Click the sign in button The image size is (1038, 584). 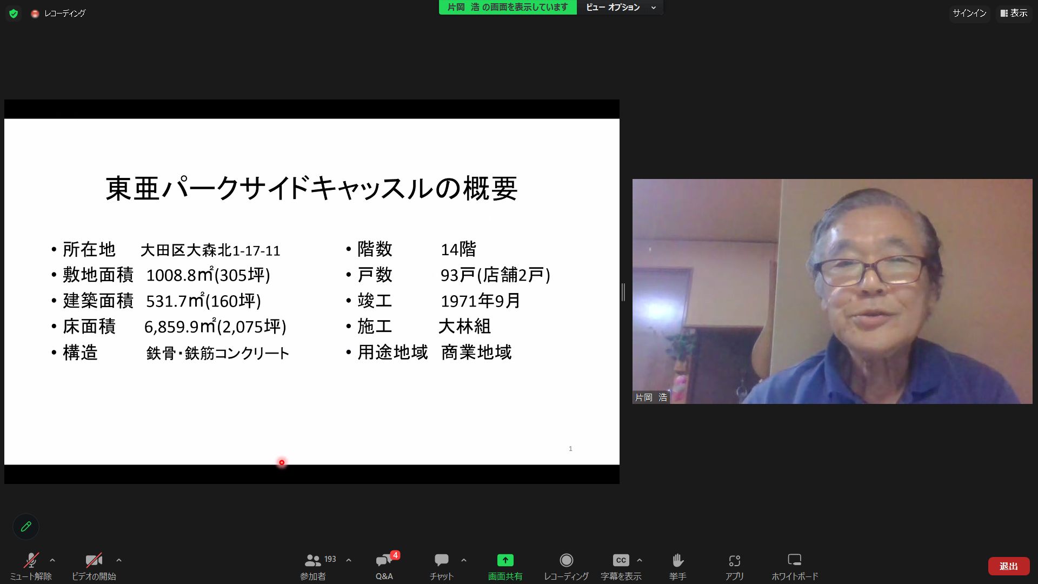click(969, 13)
